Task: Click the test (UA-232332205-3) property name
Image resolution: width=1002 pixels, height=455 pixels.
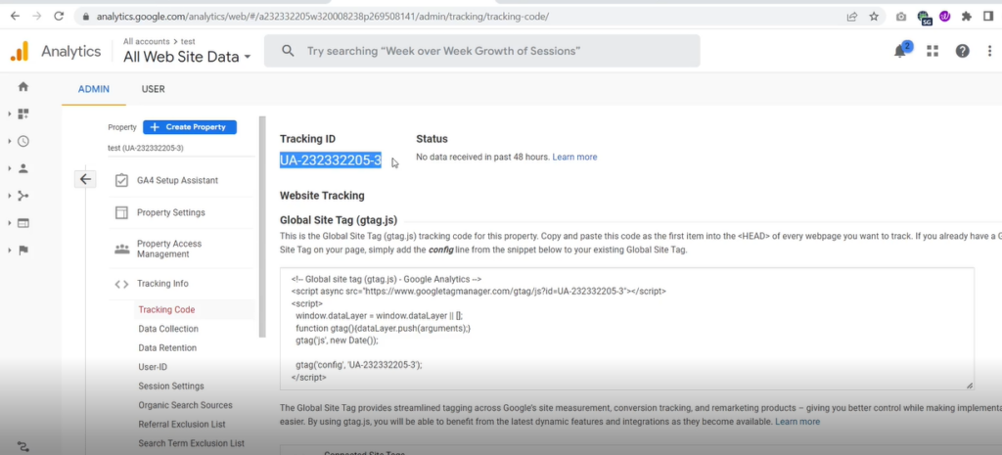Action: coord(146,149)
